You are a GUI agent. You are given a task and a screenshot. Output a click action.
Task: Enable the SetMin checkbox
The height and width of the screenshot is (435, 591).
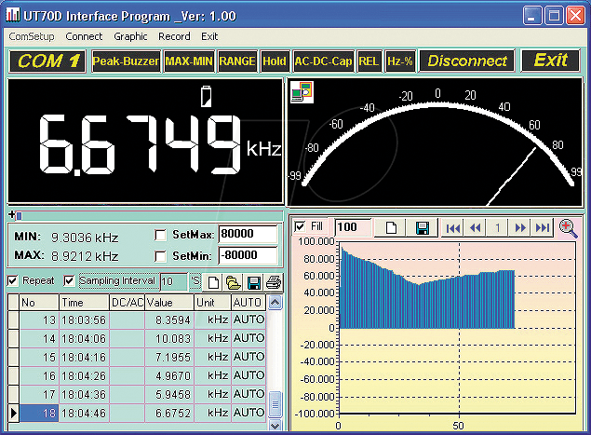tap(160, 256)
